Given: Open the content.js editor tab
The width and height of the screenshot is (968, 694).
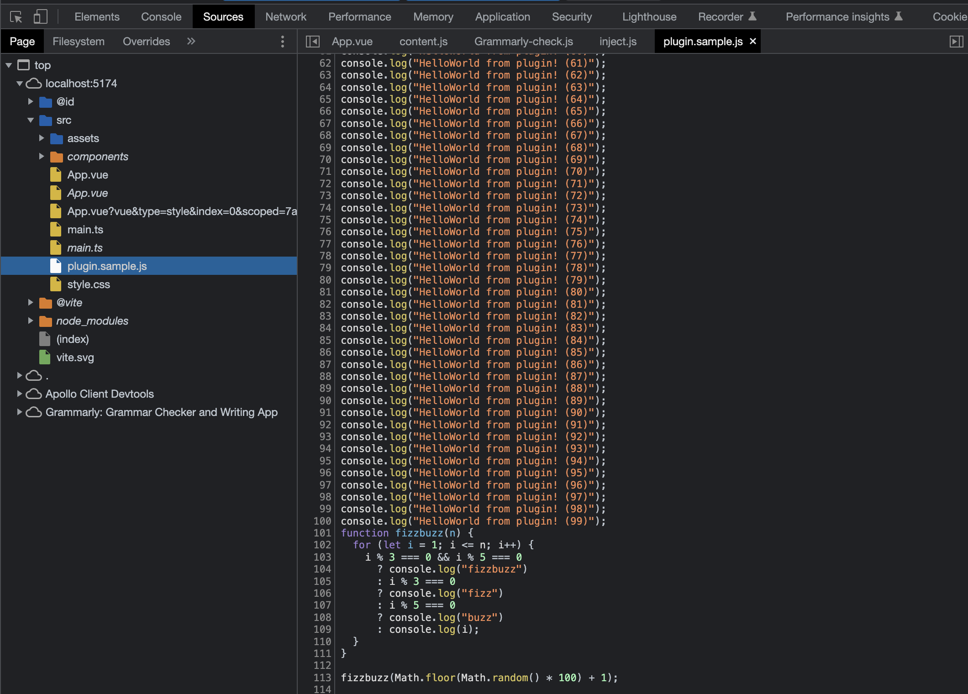Looking at the screenshot, I should pyautogui.click(x=423, y=41).
